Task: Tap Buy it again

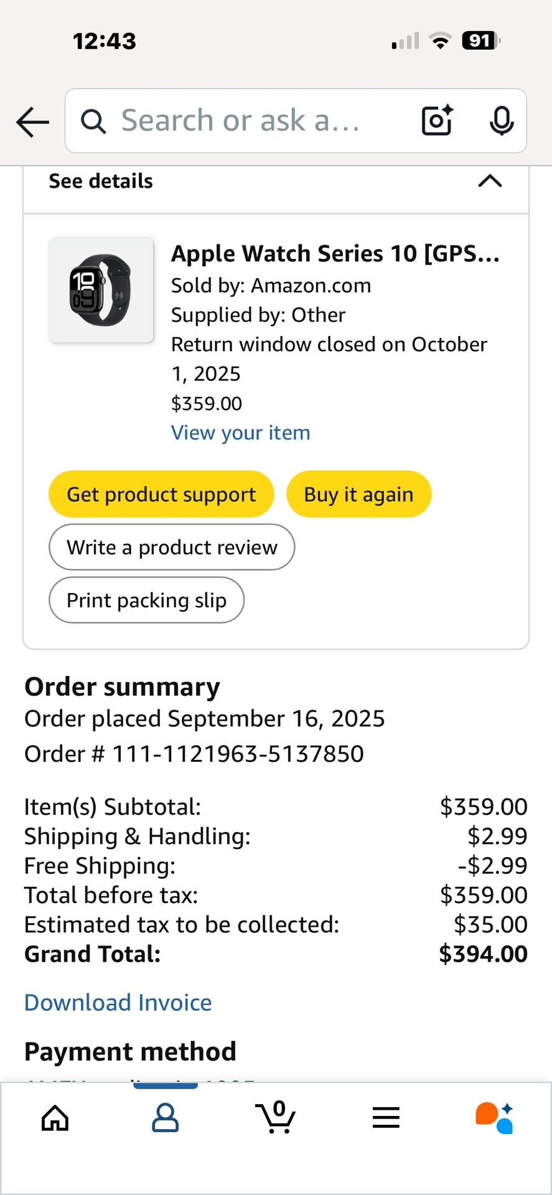Action: (358, 494)
